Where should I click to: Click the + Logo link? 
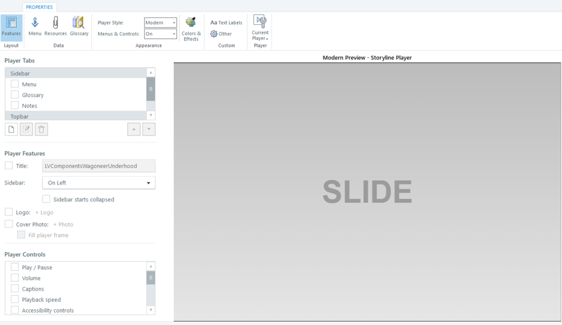pyautogui.click(x=44, y=213)
